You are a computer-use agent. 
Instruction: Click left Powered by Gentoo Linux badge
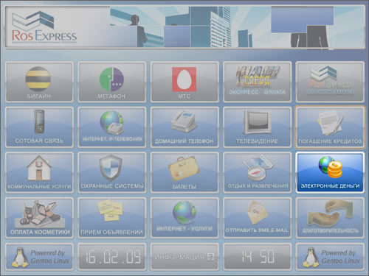[39, 257]
